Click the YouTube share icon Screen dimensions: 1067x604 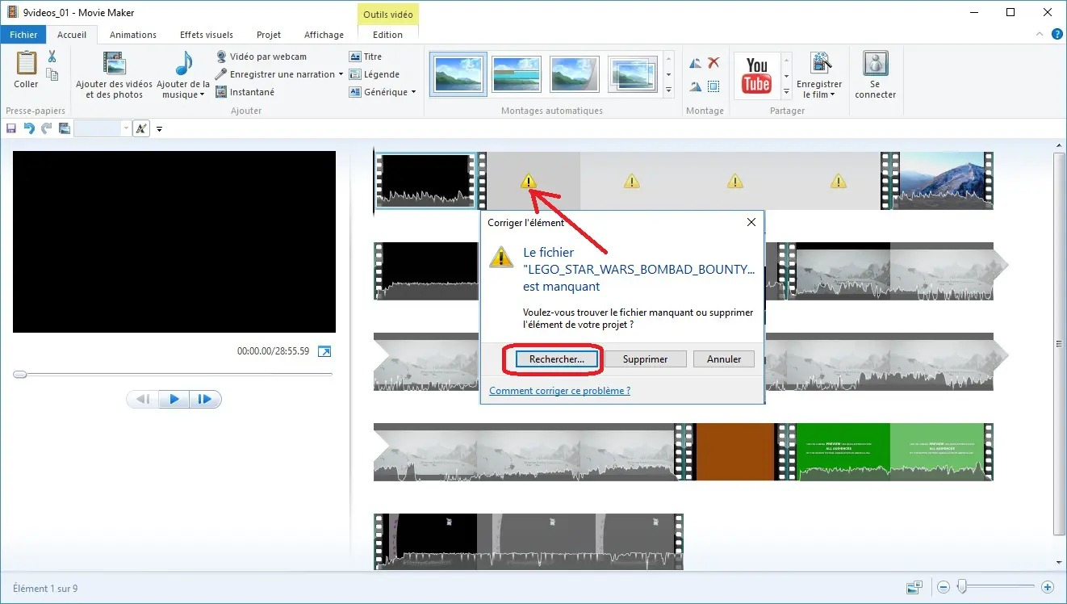pos(757,76)
